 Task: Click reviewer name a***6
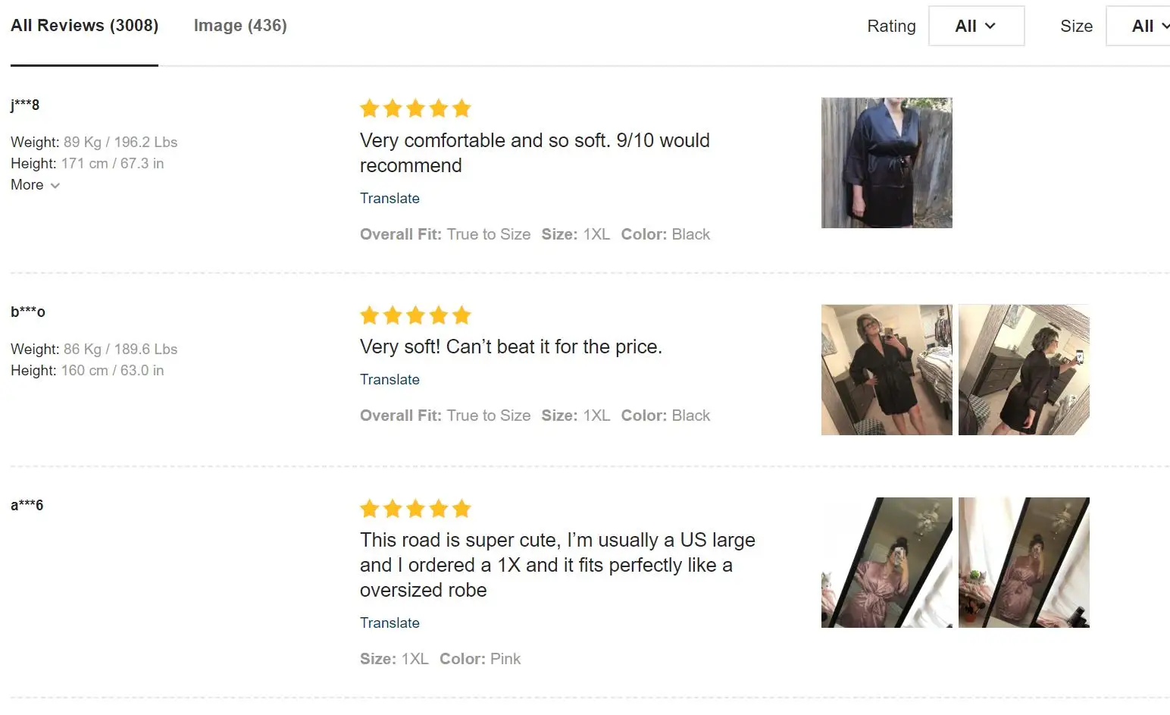[x=27, y=506]
